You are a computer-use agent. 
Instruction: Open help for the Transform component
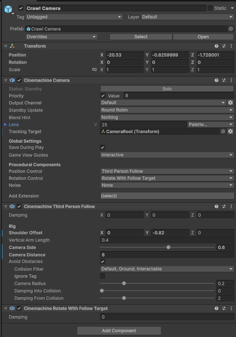217,46
